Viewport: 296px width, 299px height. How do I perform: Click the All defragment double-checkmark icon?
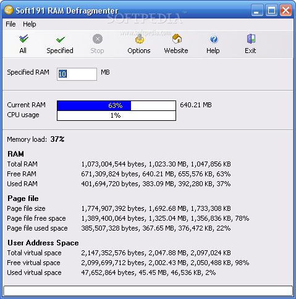coord(23,39)
